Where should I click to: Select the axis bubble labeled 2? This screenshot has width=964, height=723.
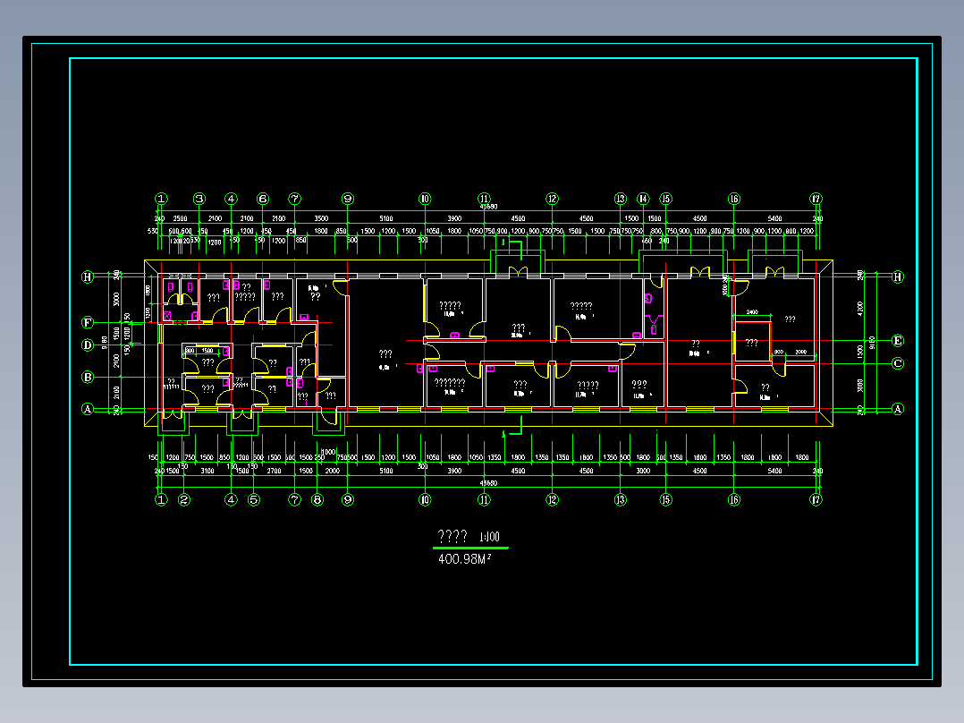(184, 499)
